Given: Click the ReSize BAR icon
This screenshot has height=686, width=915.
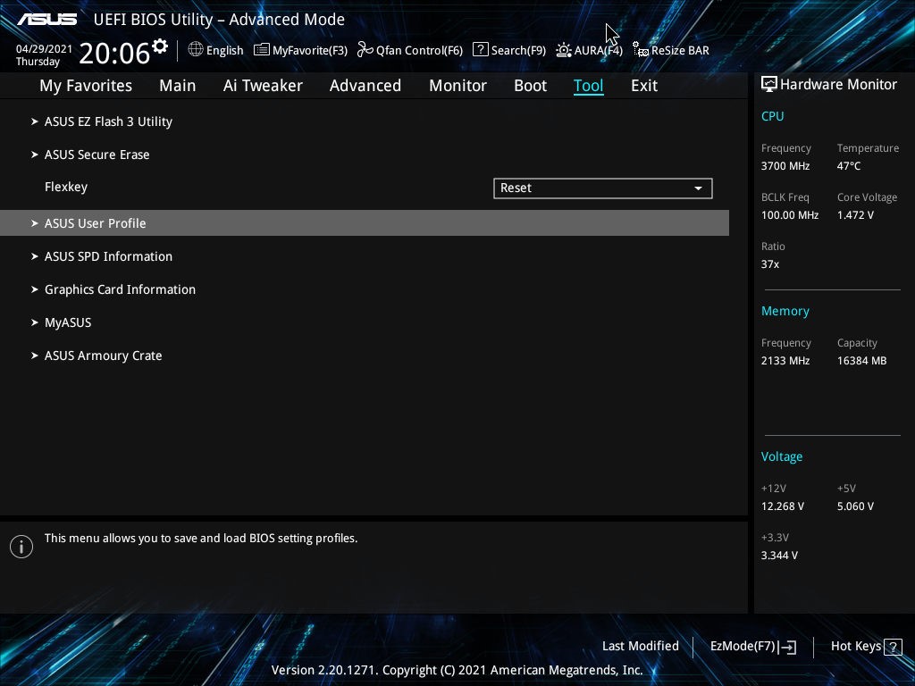Looking at the screenshot, I should 641,50.
